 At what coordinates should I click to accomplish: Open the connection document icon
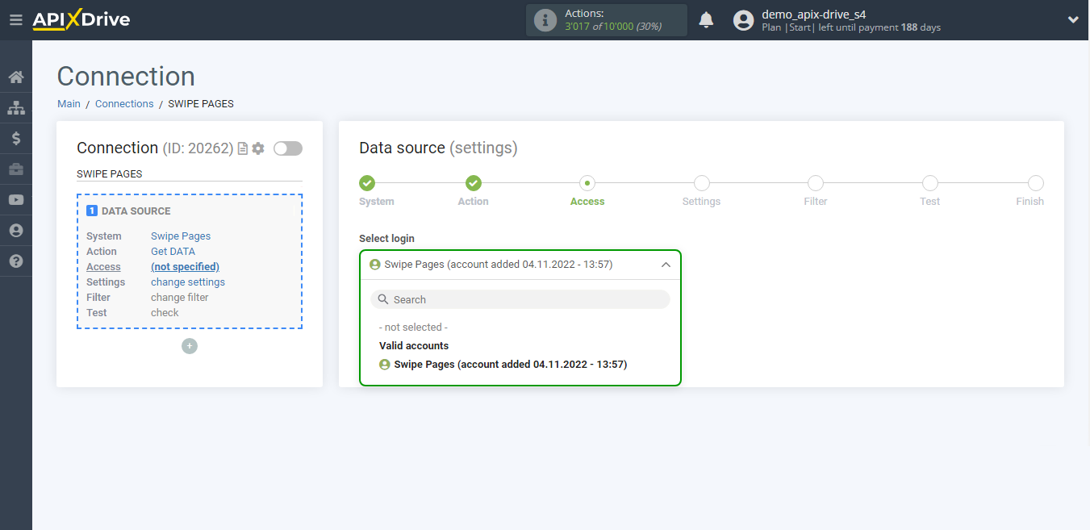tap(243, 148)
